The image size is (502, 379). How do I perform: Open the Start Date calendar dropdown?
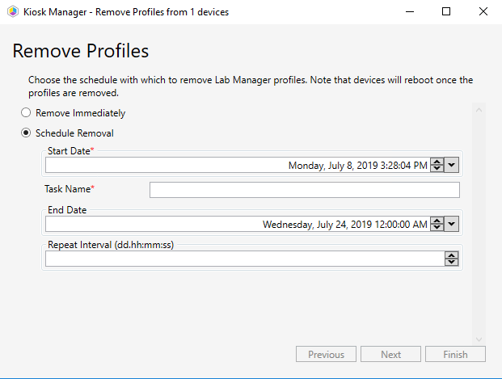pos(452,165)
